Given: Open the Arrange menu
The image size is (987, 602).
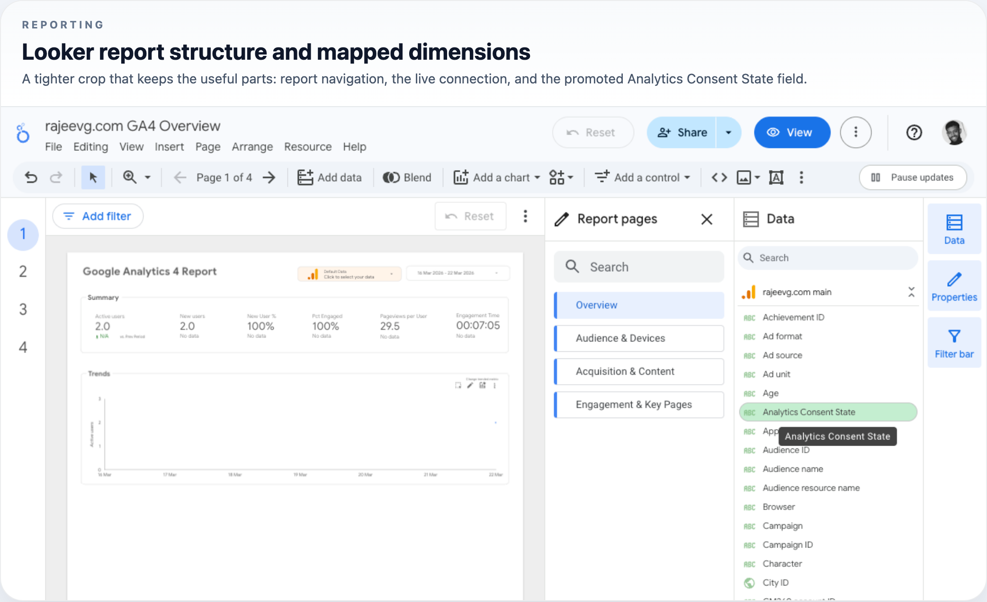Looking at the screenshot, I should [x=252, y=147].
